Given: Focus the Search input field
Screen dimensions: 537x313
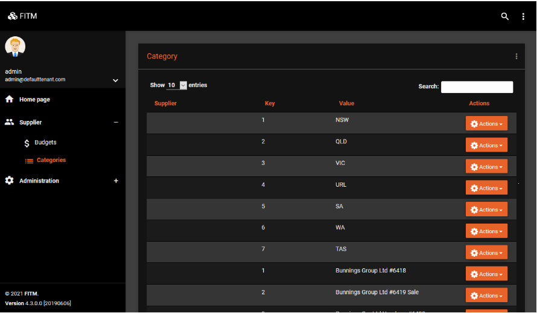Looking at the screenshot, I should click(x=477, y=87).
